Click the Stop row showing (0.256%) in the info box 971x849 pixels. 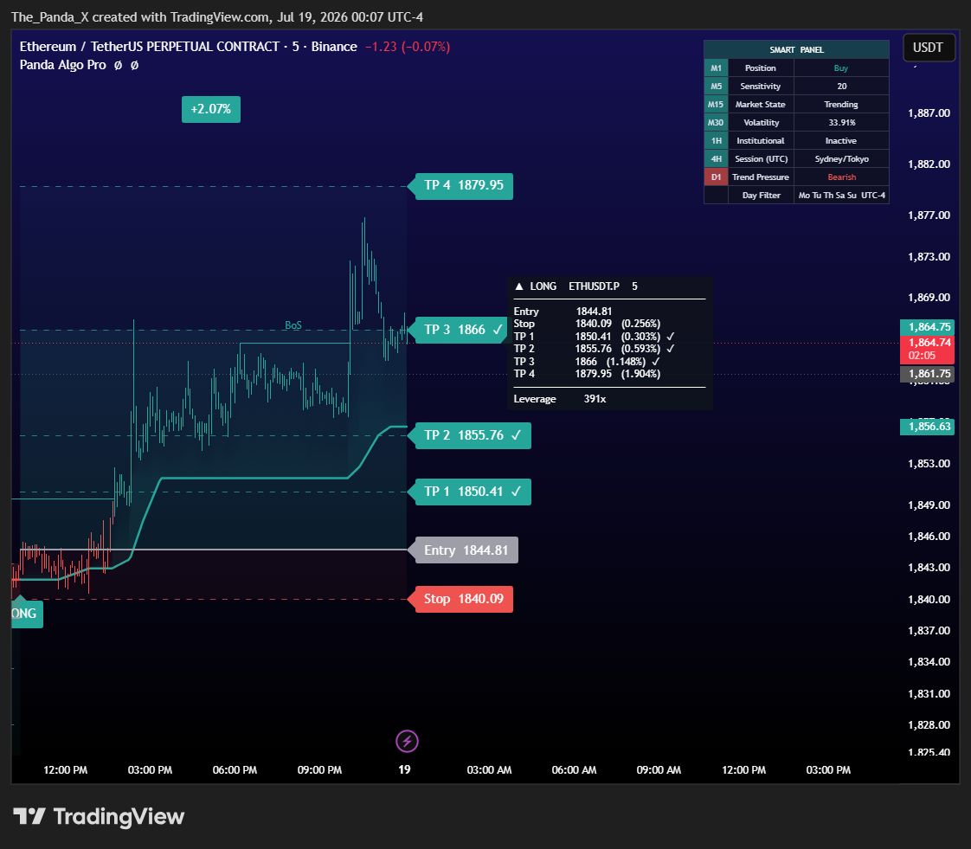[587, 324]
